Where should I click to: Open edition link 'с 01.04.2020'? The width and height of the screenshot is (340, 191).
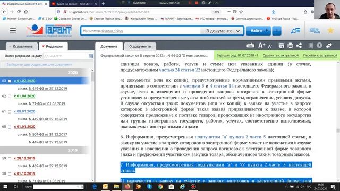click(24, 96)
